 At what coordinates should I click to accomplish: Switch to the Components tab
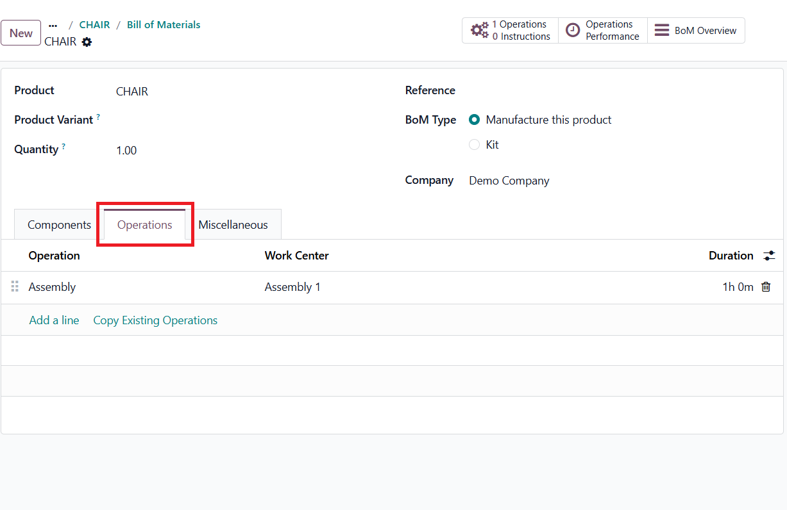pyautogui.click(x=59, y=225)
